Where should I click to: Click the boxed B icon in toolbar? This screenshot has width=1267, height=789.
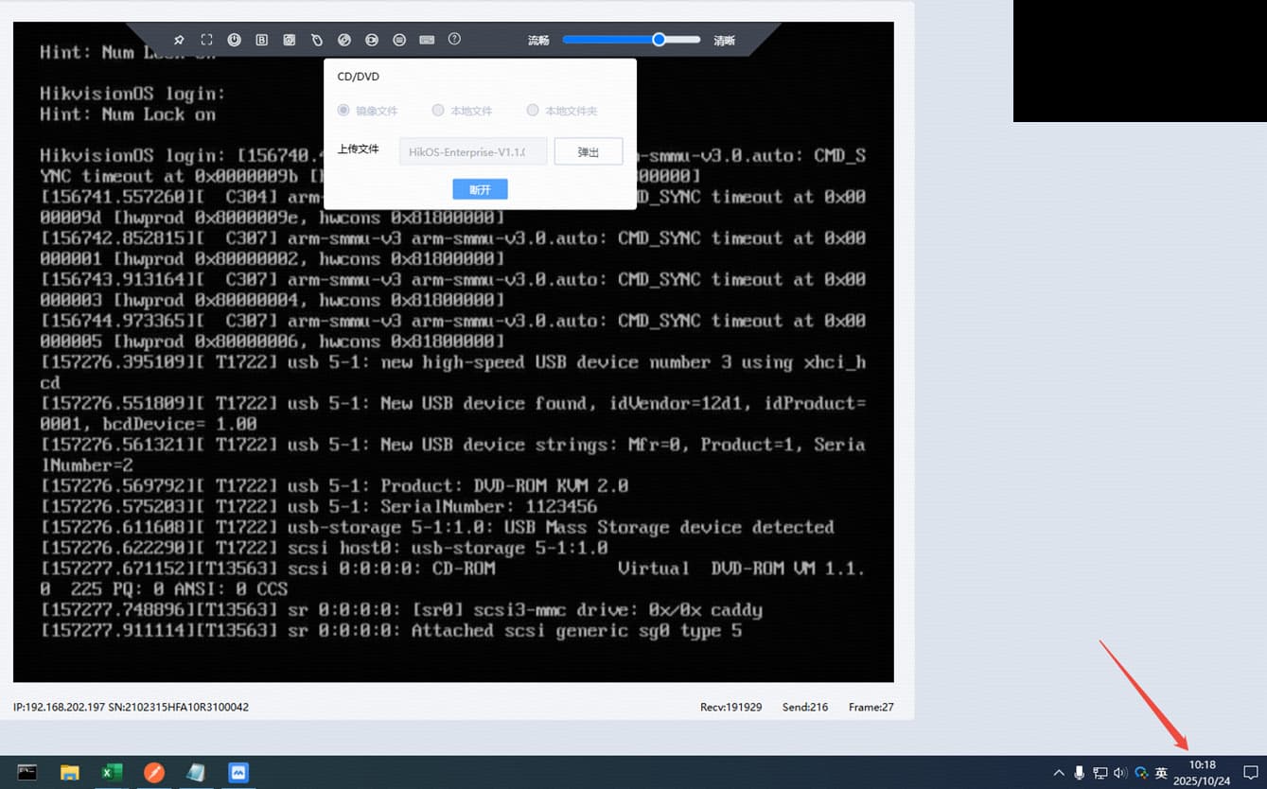pyautogui.click(x=261, y=40)
